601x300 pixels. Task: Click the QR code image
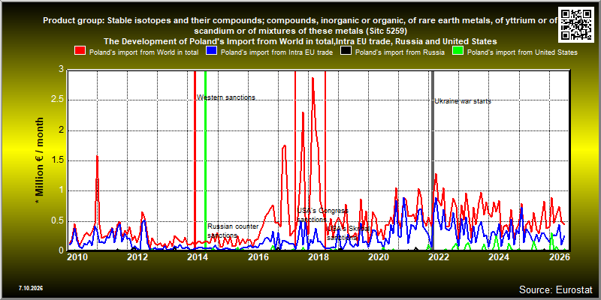pyautogui.click(x=577, y=24)
